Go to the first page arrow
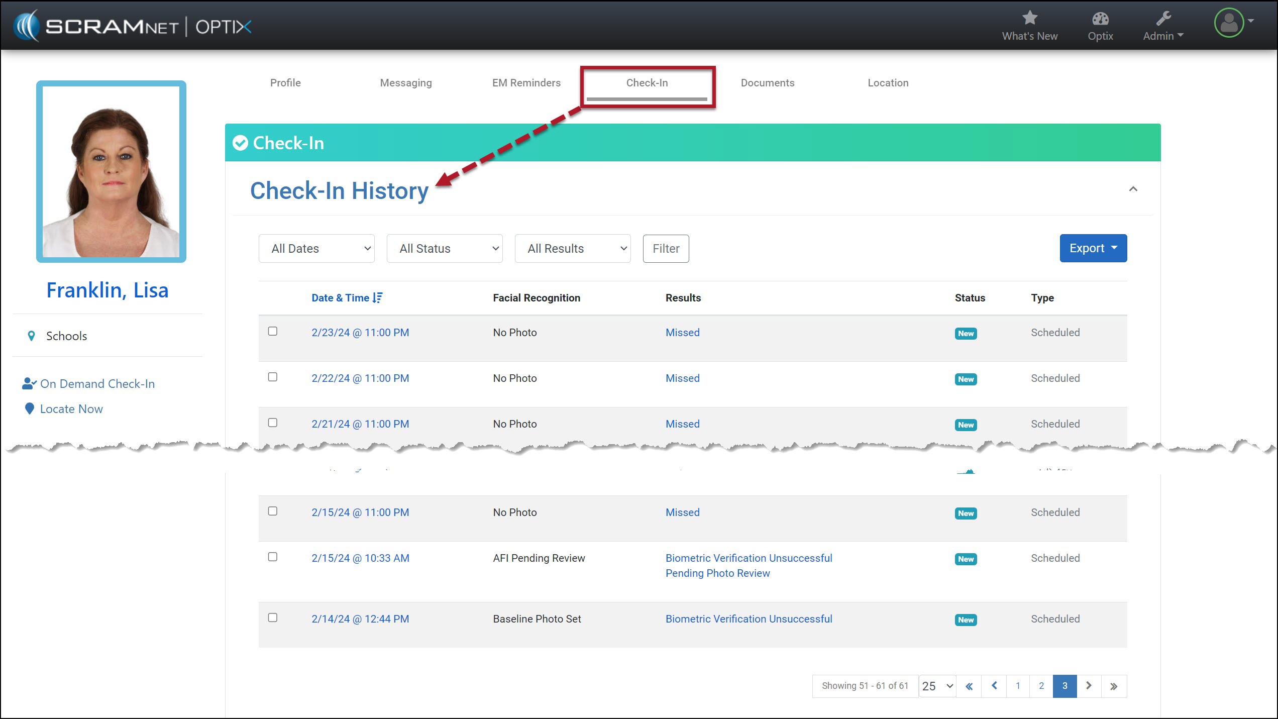This screenshot has height=719, width=1278. pyautogui.click(x=969, y=686)
